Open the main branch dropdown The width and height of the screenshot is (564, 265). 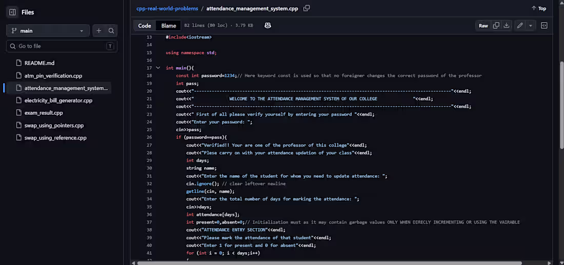coord(48,31)
